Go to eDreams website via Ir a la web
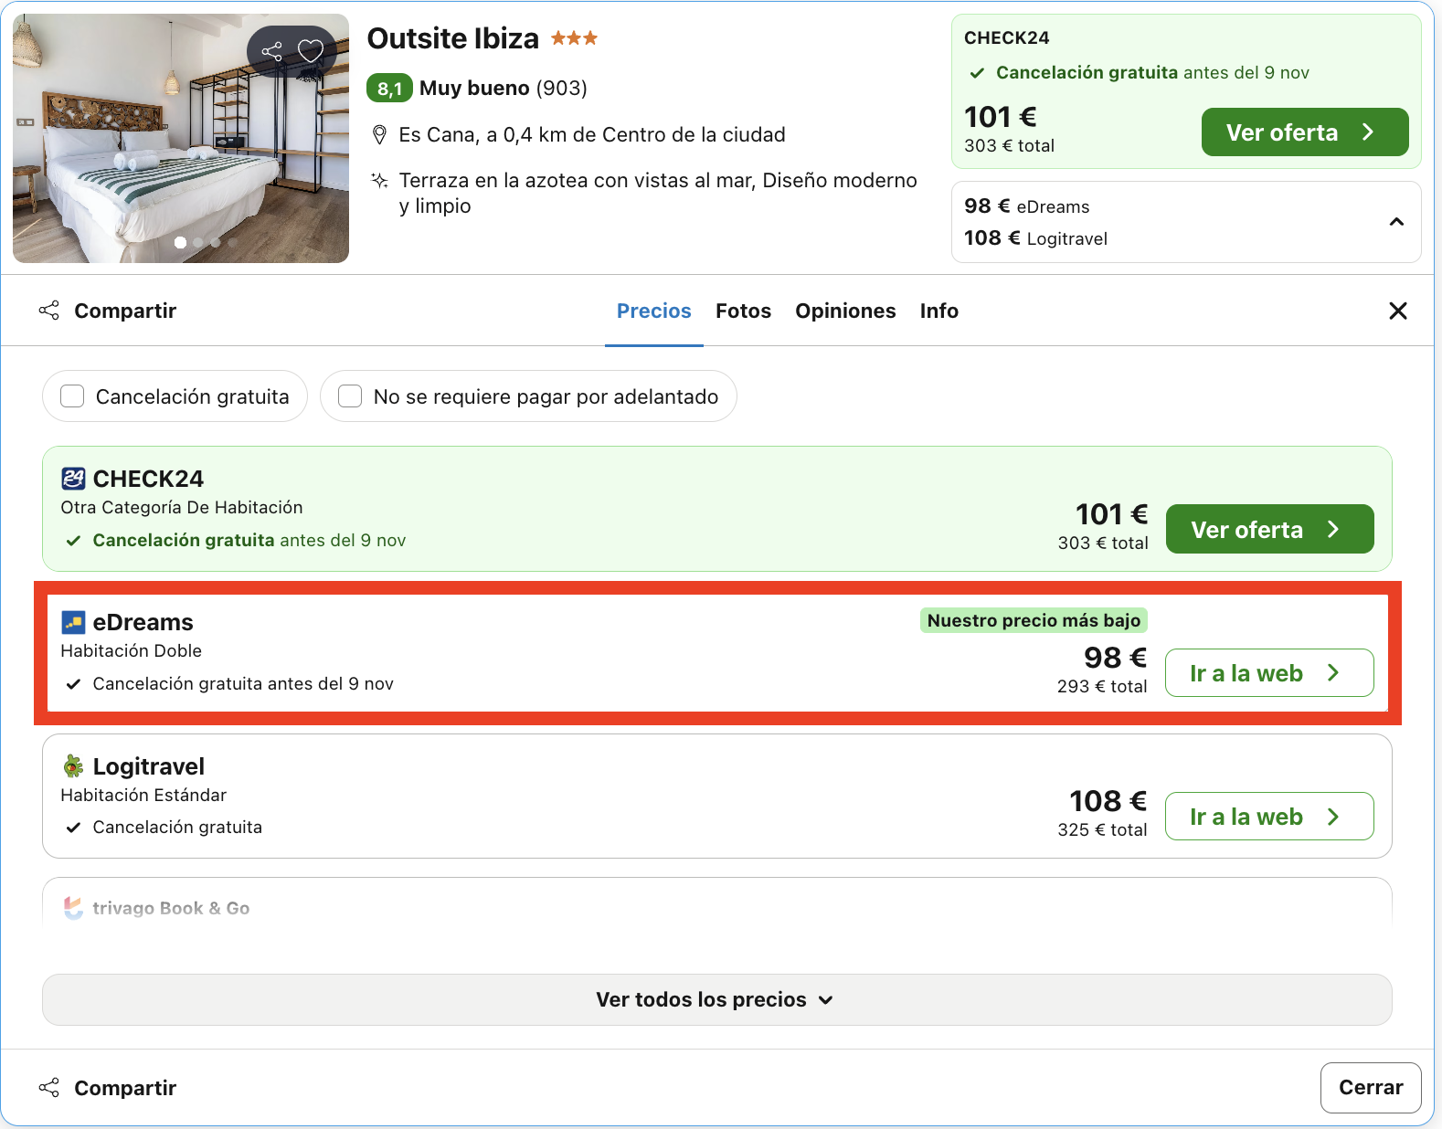 pyautogui.click(x=1269, y=673)
